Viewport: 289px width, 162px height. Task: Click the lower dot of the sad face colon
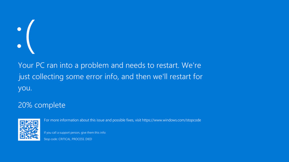click(19, 46)
